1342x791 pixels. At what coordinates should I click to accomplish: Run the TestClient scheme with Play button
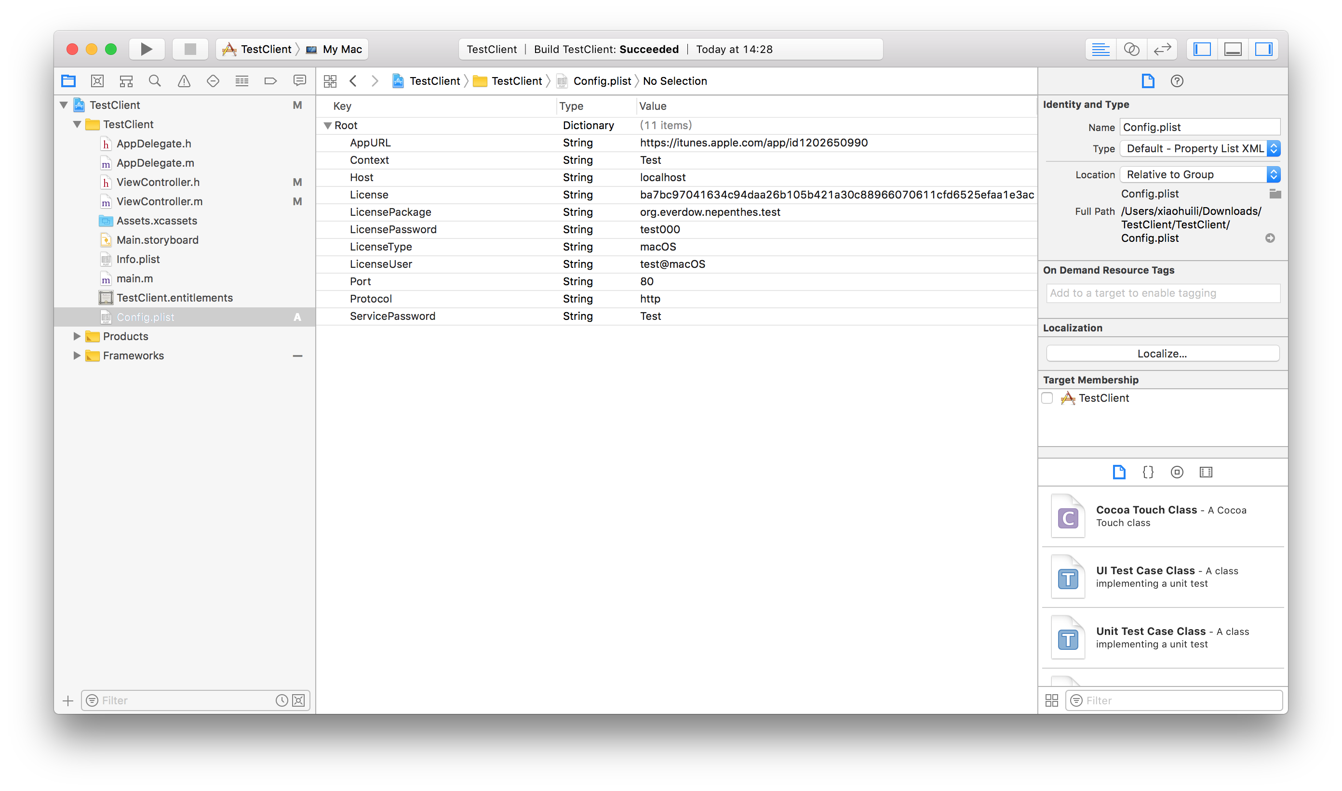(x=146, y=49)
